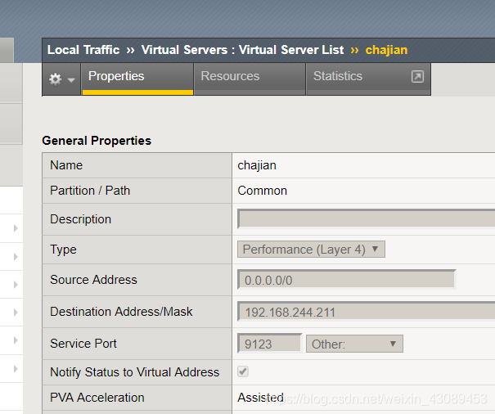Click the Notify Status to Virtual Address label
This screenshot has height=414, width=495.
(x=134, y=372)
